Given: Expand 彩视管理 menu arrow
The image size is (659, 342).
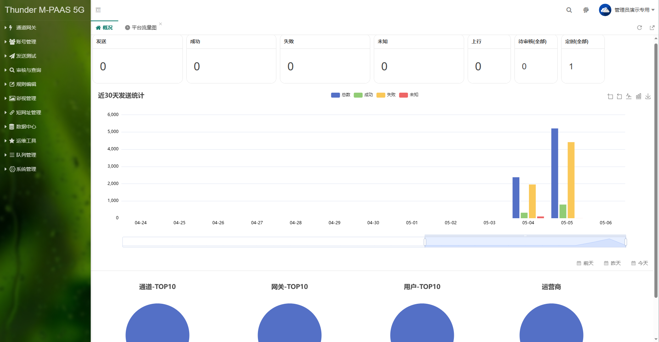Looking at the screenshot, I should pyautogui.click(x=6, y=98).
